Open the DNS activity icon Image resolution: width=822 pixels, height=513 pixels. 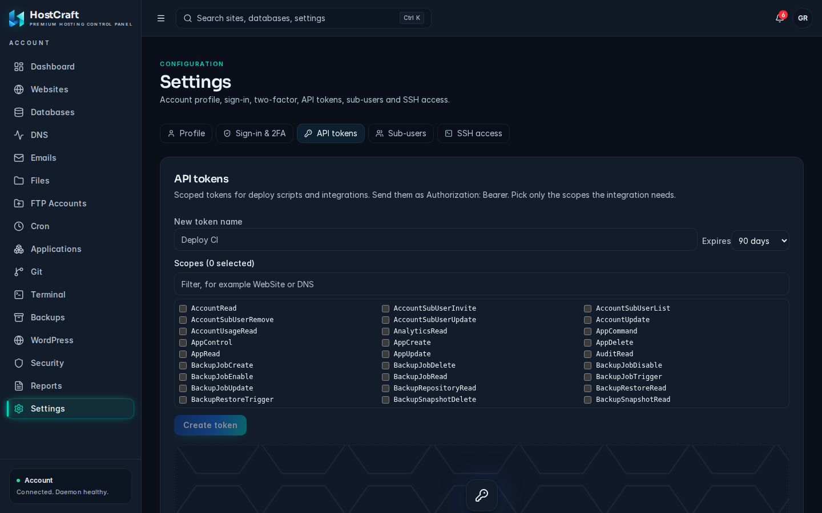[19, 135]
